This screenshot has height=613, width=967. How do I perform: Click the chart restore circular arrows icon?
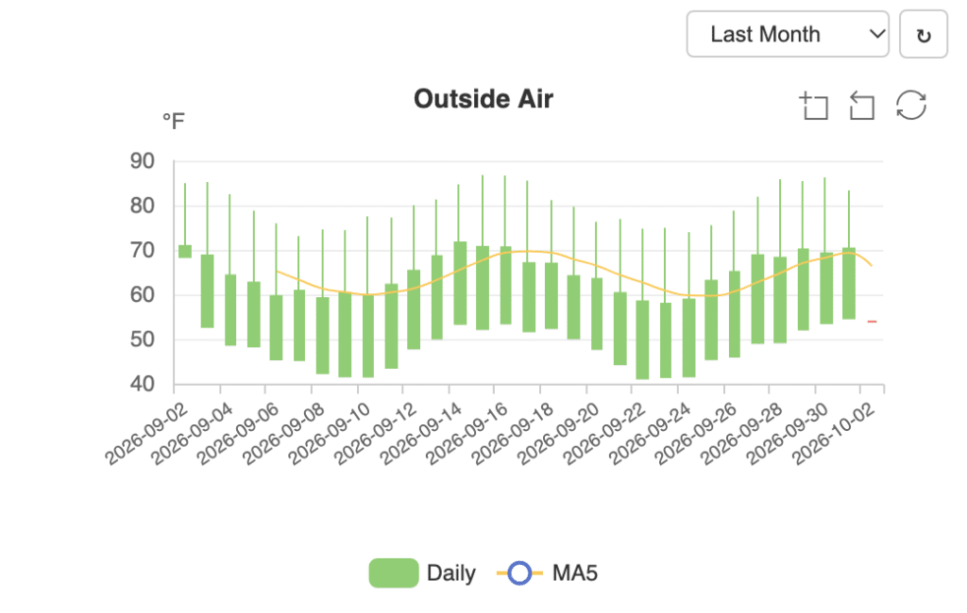coord(911,106)
